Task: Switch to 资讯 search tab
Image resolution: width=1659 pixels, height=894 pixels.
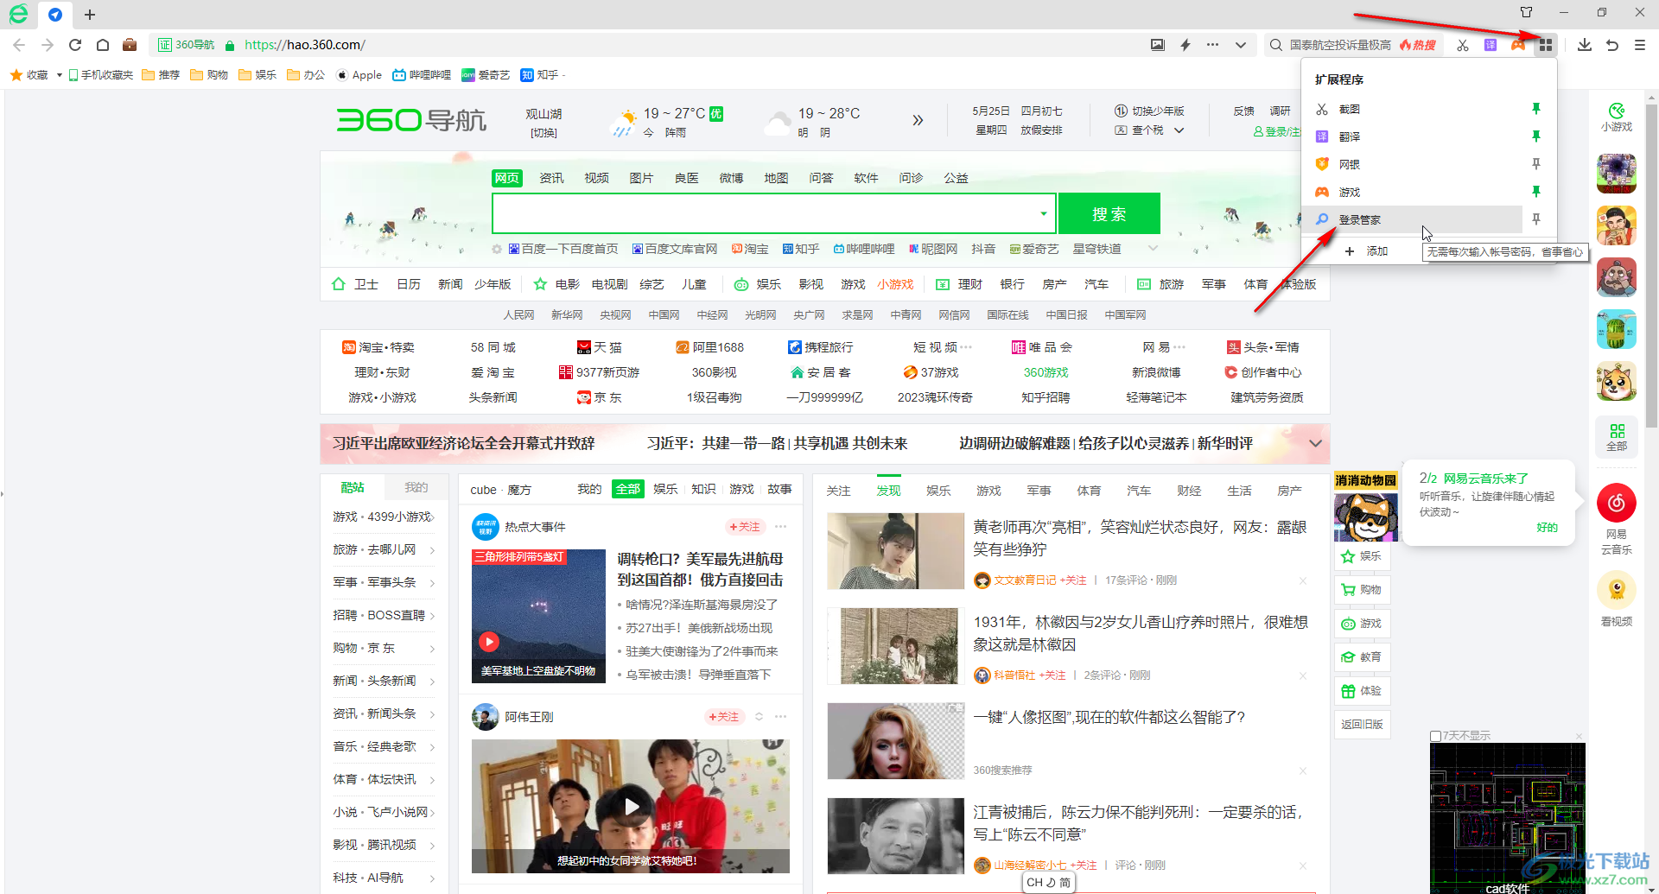Action: 551,178
